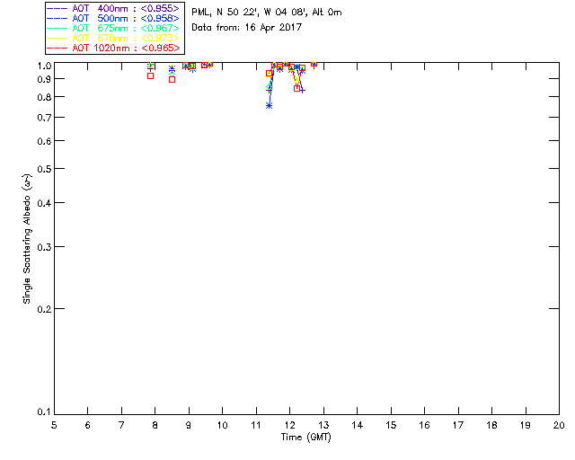Click the AOT 400nm legend entry
Image resolution: width=575 pixels, height=460 pixels.
tap(113, 8)
